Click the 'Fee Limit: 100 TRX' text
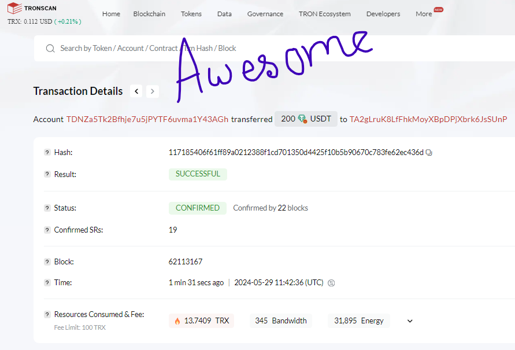 (80, 327)
